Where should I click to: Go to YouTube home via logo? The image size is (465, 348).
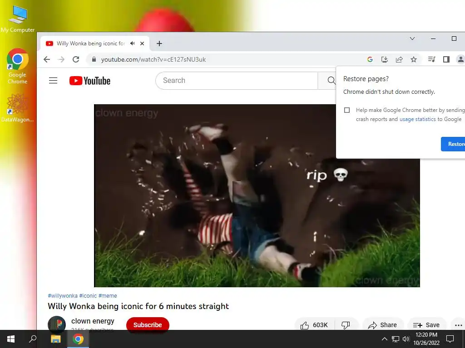coord(90,81)
